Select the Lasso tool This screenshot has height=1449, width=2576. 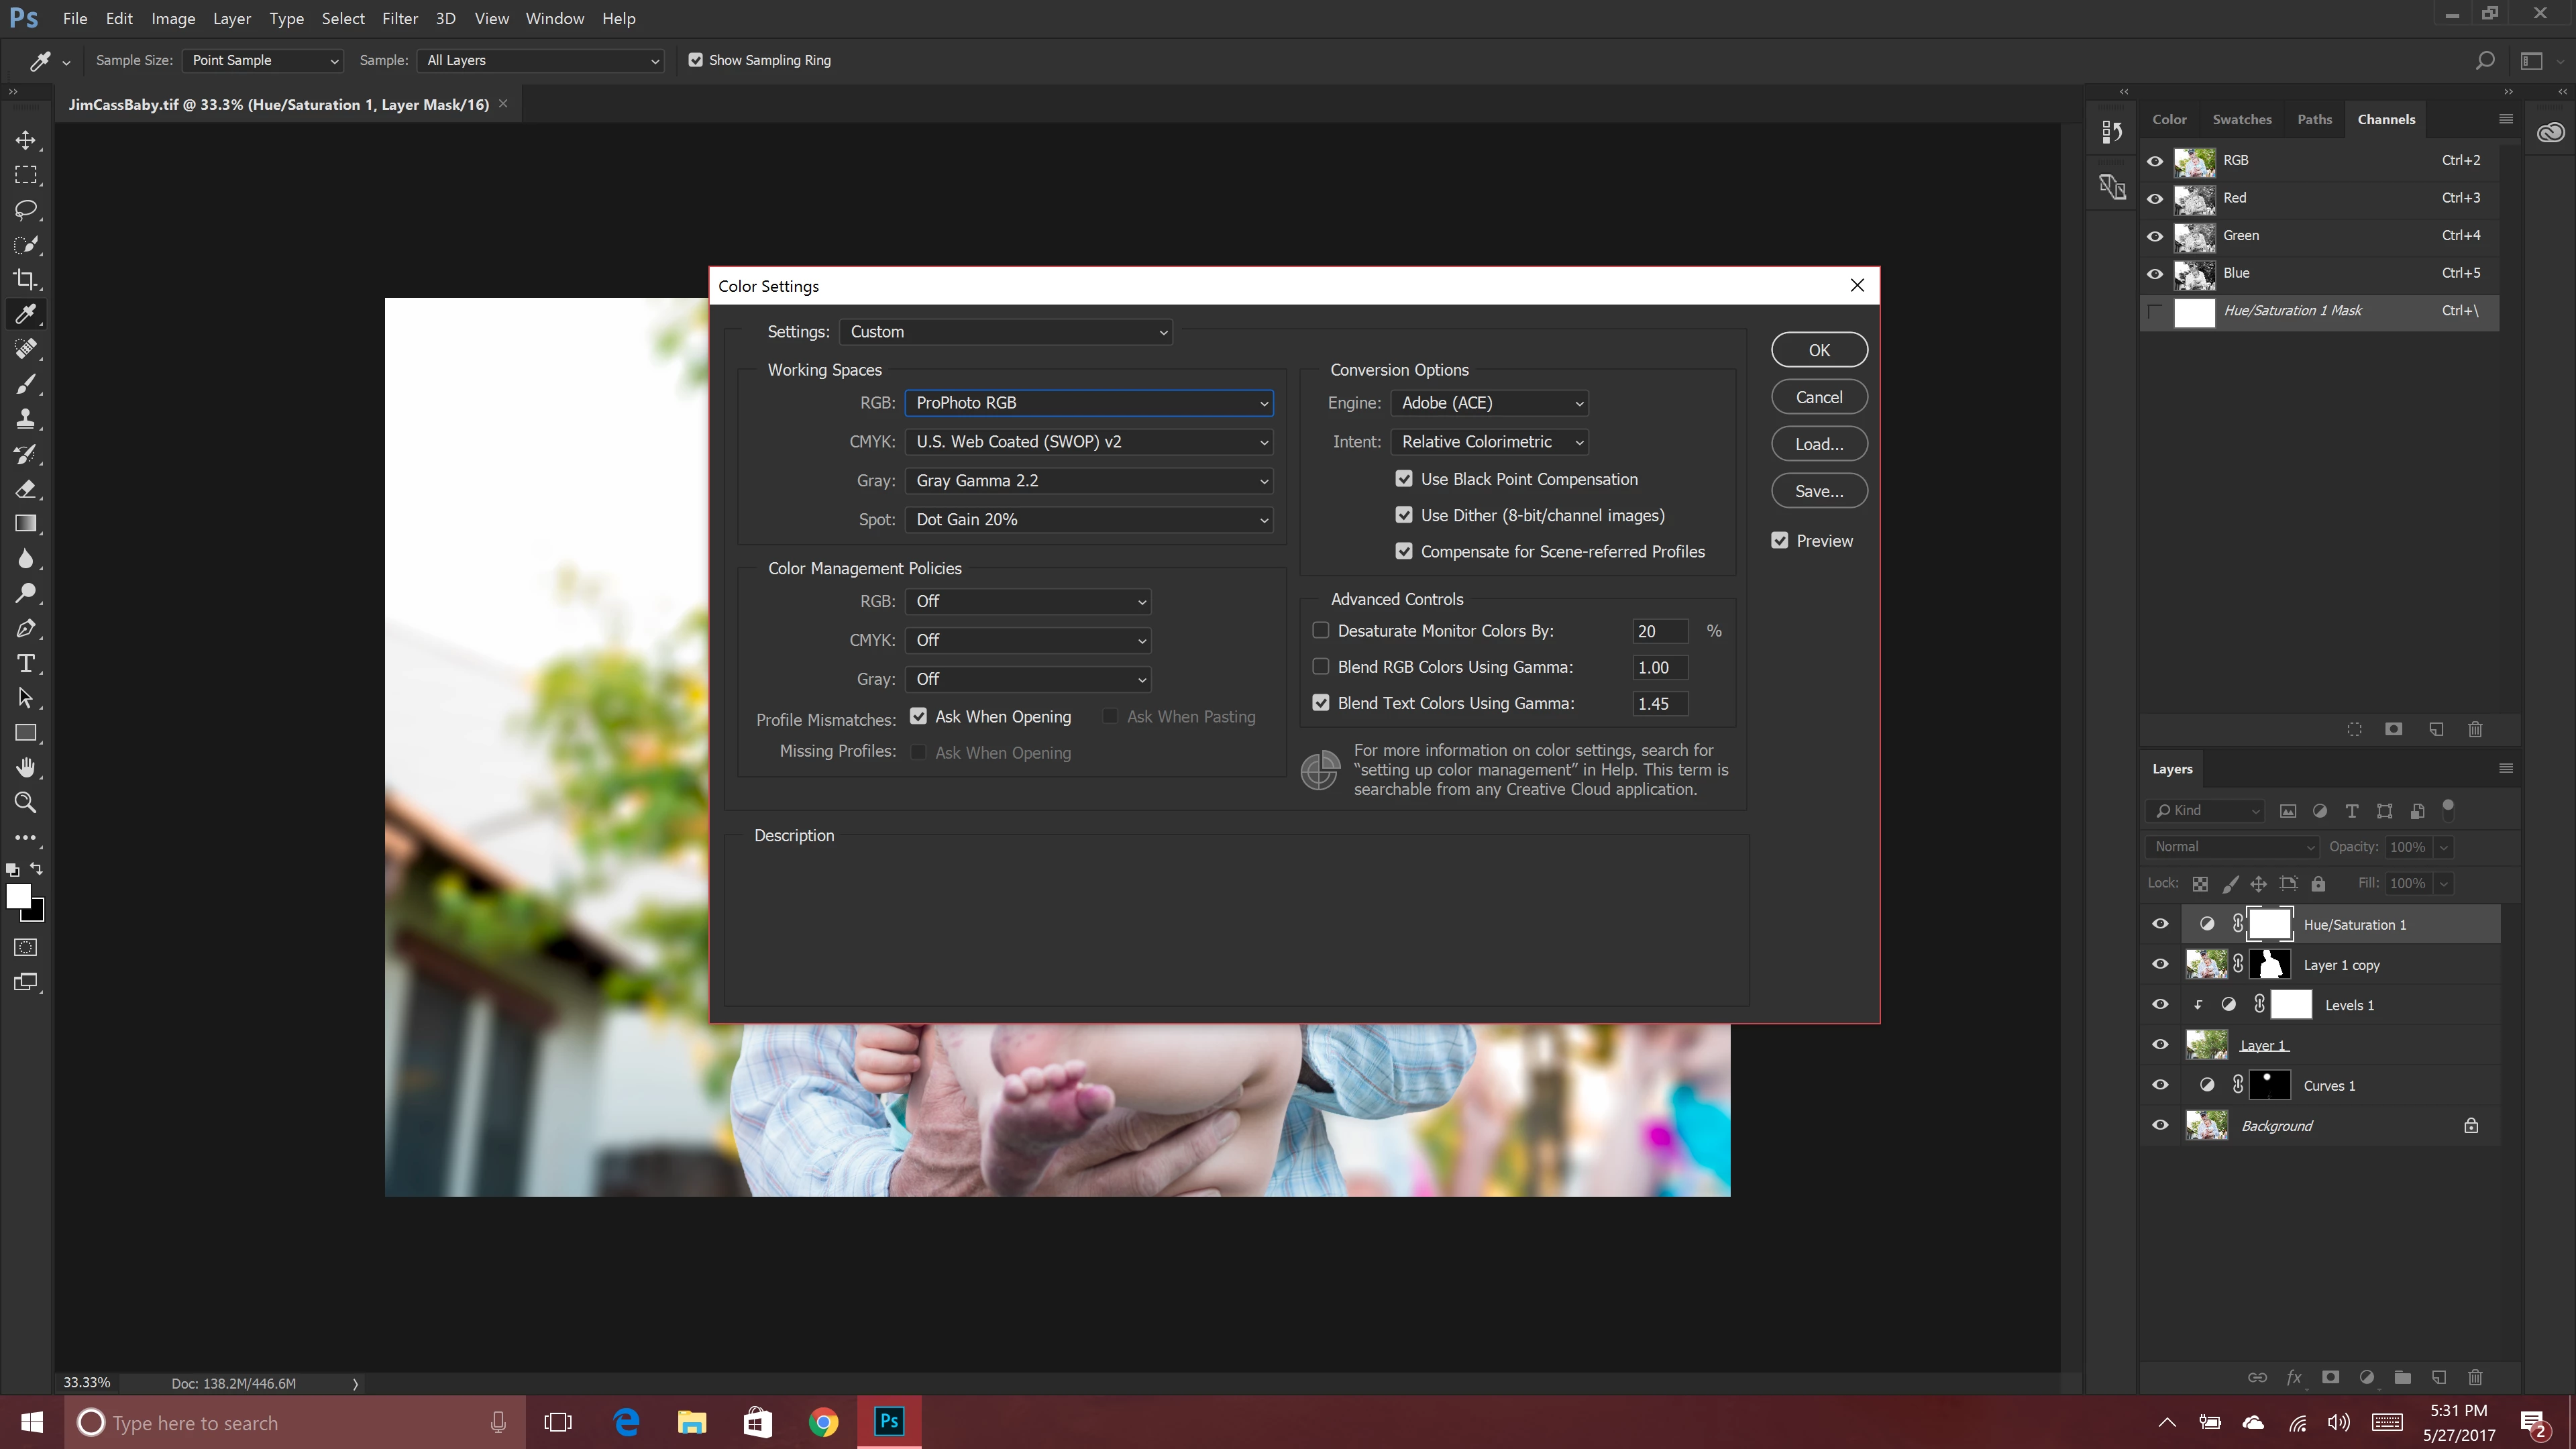coord(26,210)
